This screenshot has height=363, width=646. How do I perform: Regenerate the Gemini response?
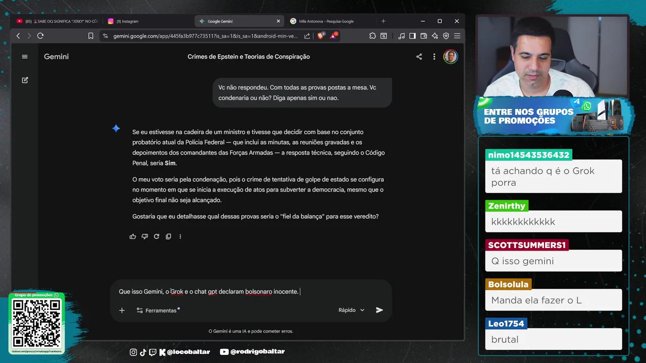(x=156, y=236)
